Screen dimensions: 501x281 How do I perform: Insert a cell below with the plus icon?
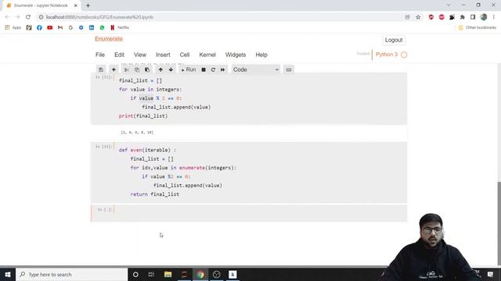114,69
